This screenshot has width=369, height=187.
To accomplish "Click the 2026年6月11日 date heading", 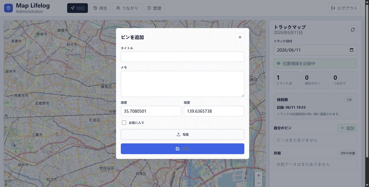I will (288, 33).
